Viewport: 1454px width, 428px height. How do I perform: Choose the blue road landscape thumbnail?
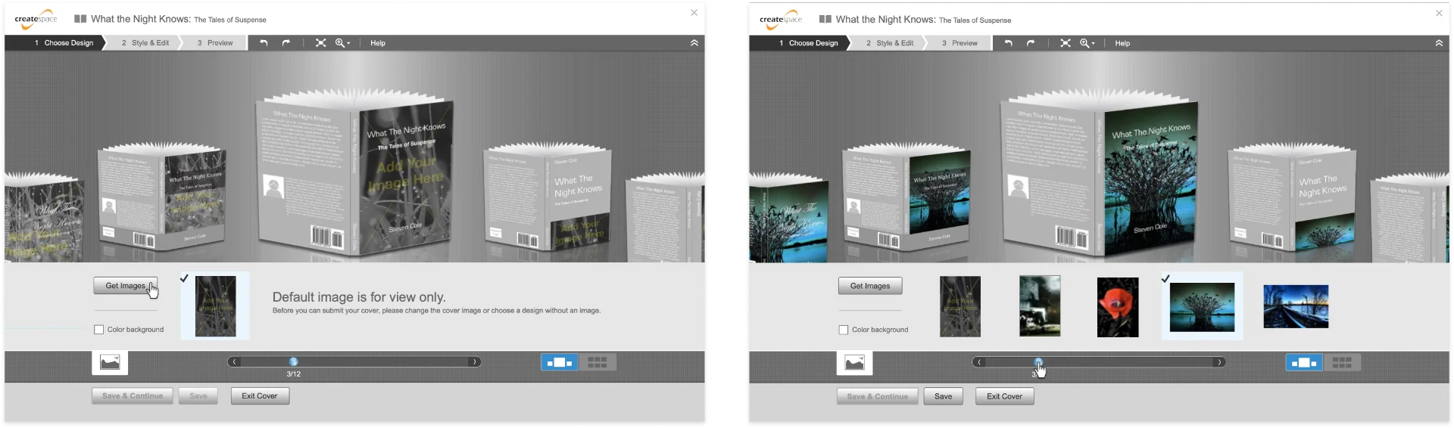tap(1296, 306)
